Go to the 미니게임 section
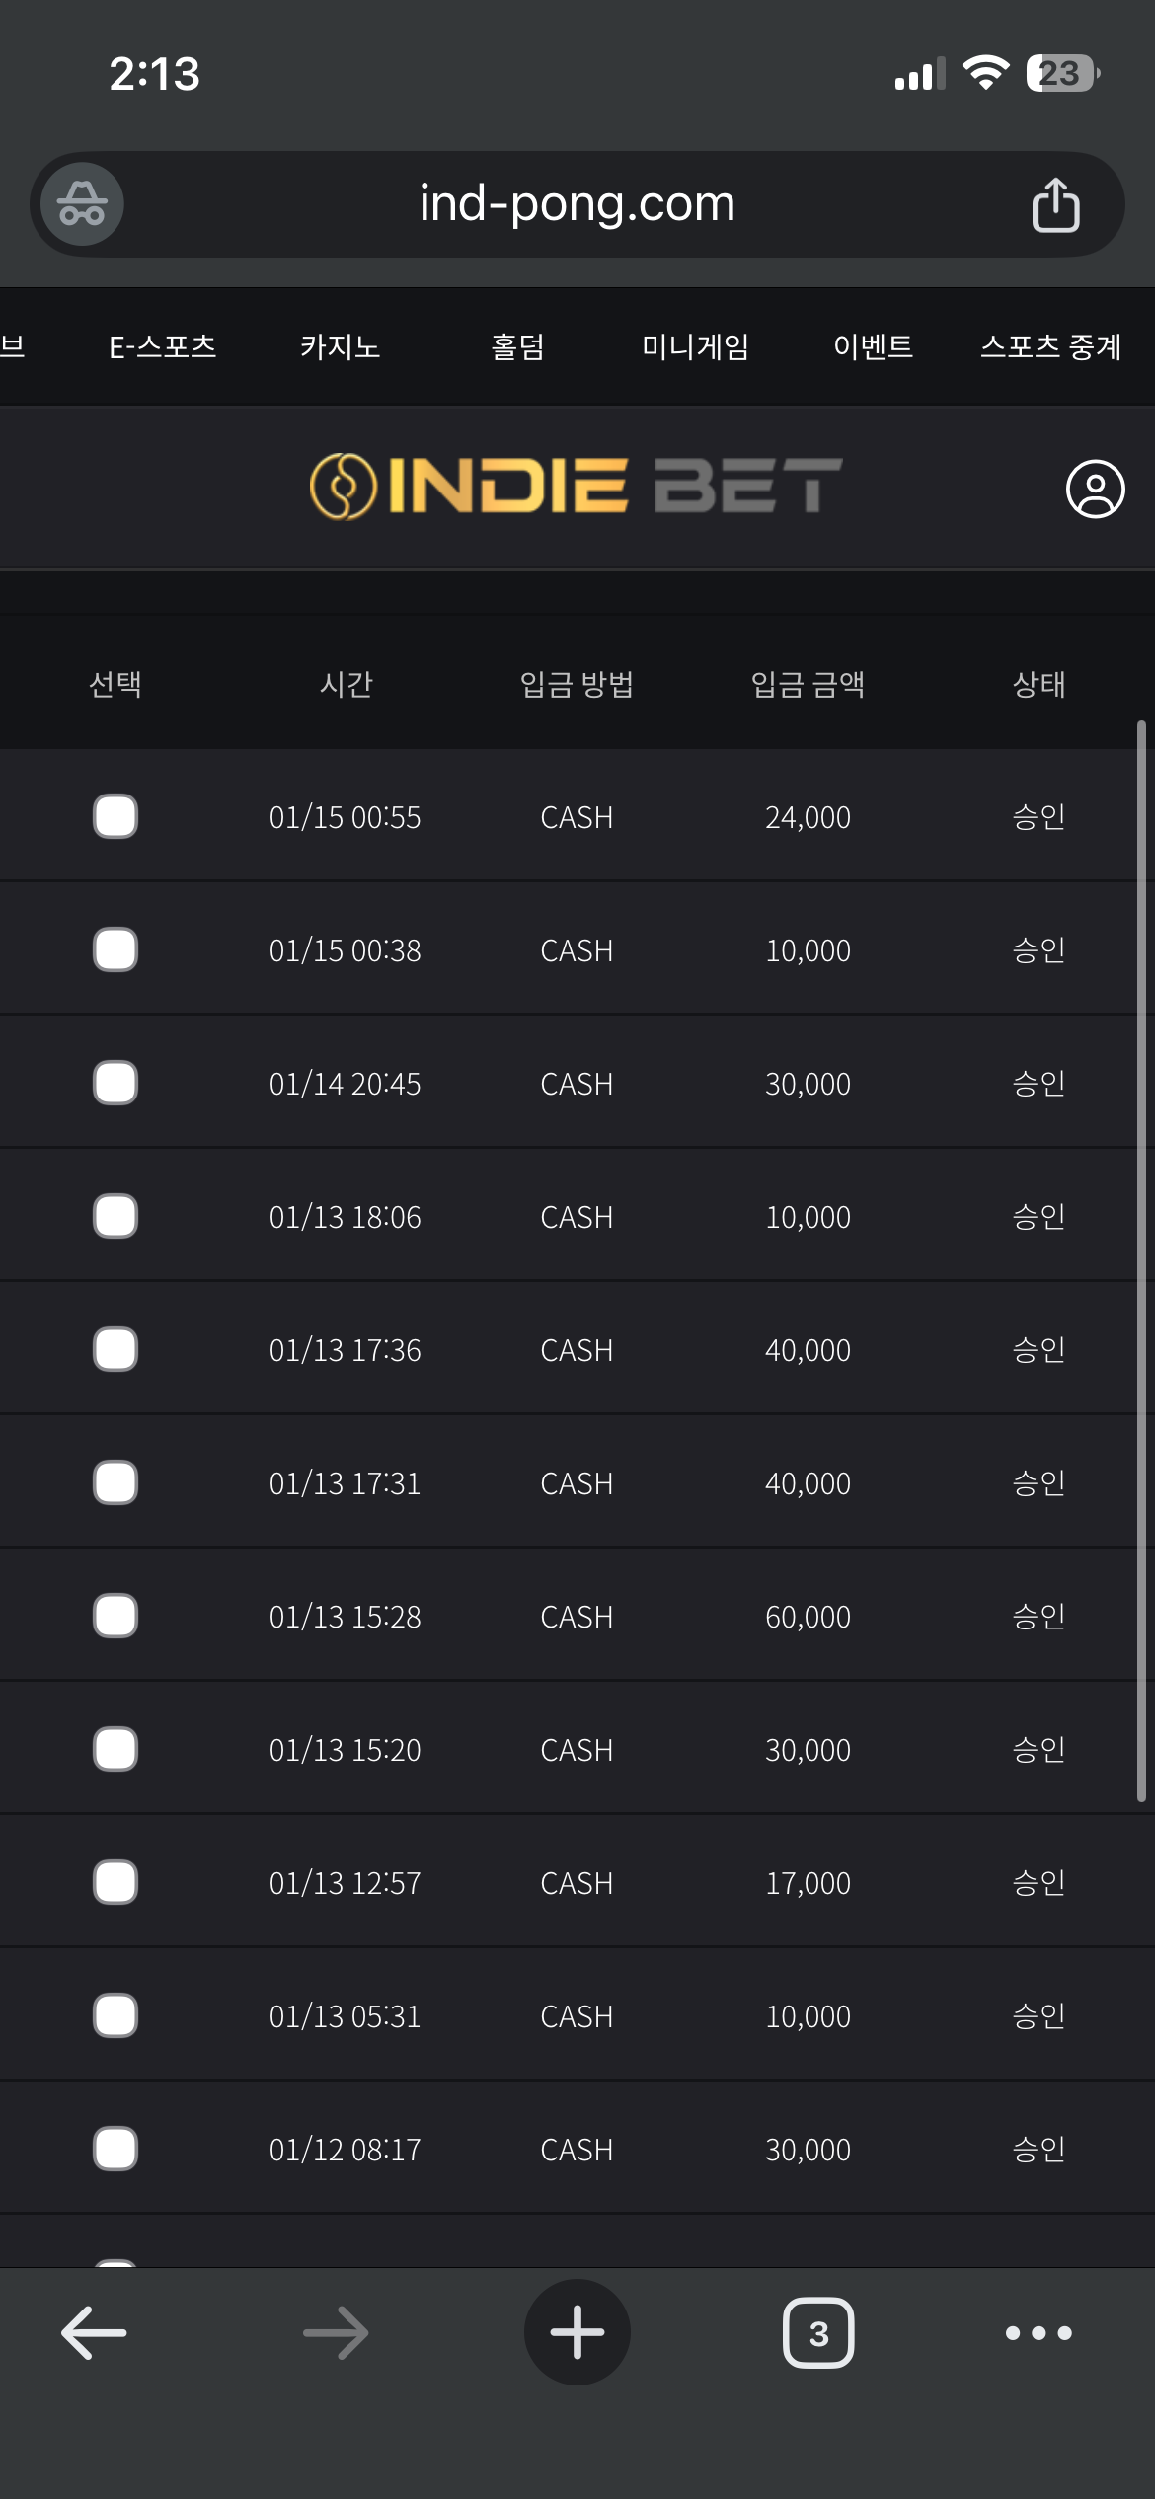This screenshot has width=1155, height=2499. point(695,346)
